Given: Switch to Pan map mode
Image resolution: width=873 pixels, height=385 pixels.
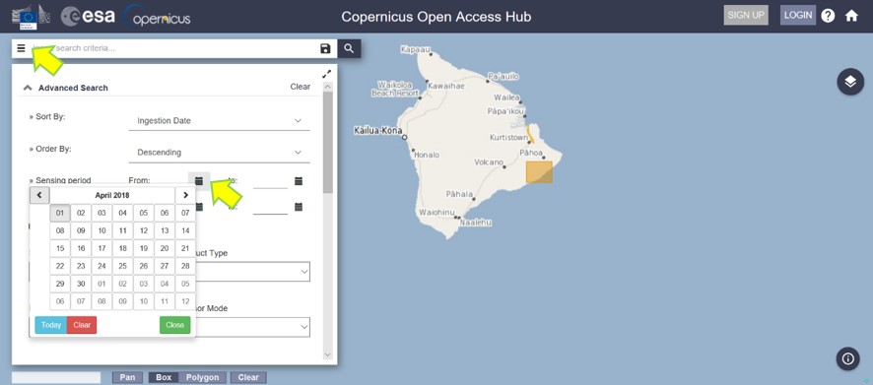Looking at the screenshot, I should coord(127,377).
